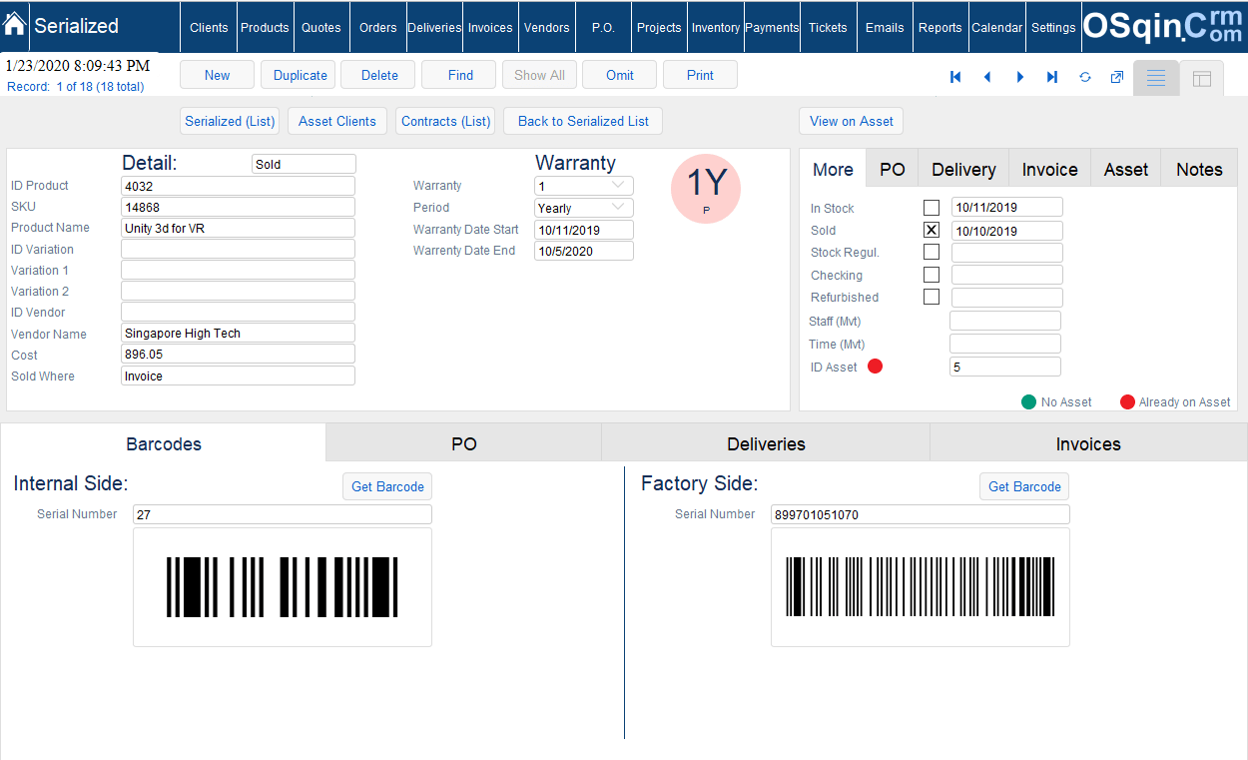This screenshot has width=1248, height=760.
Task: Click the Duplicate button
Action: click(301, 75)
